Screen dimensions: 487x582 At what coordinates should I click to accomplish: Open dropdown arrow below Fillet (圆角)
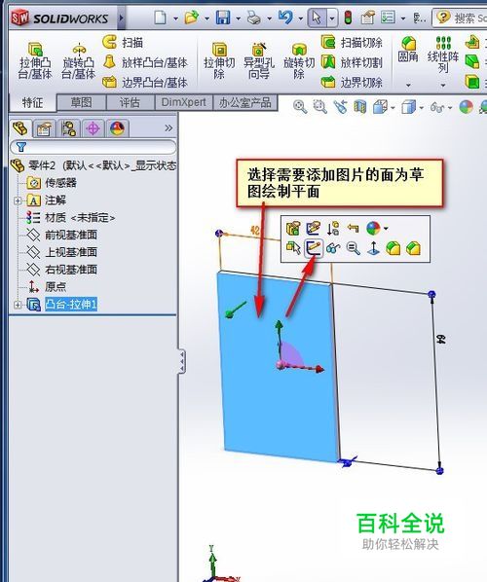[408, 85]
